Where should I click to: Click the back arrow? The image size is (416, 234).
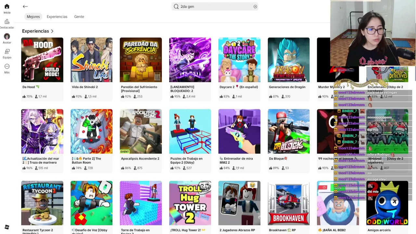(25, 6)
